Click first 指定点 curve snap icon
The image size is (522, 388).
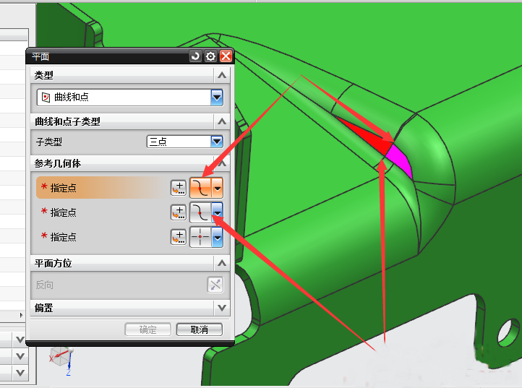coord(200,188)
